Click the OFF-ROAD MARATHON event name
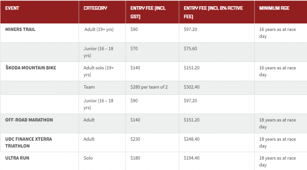 [29, 120]
